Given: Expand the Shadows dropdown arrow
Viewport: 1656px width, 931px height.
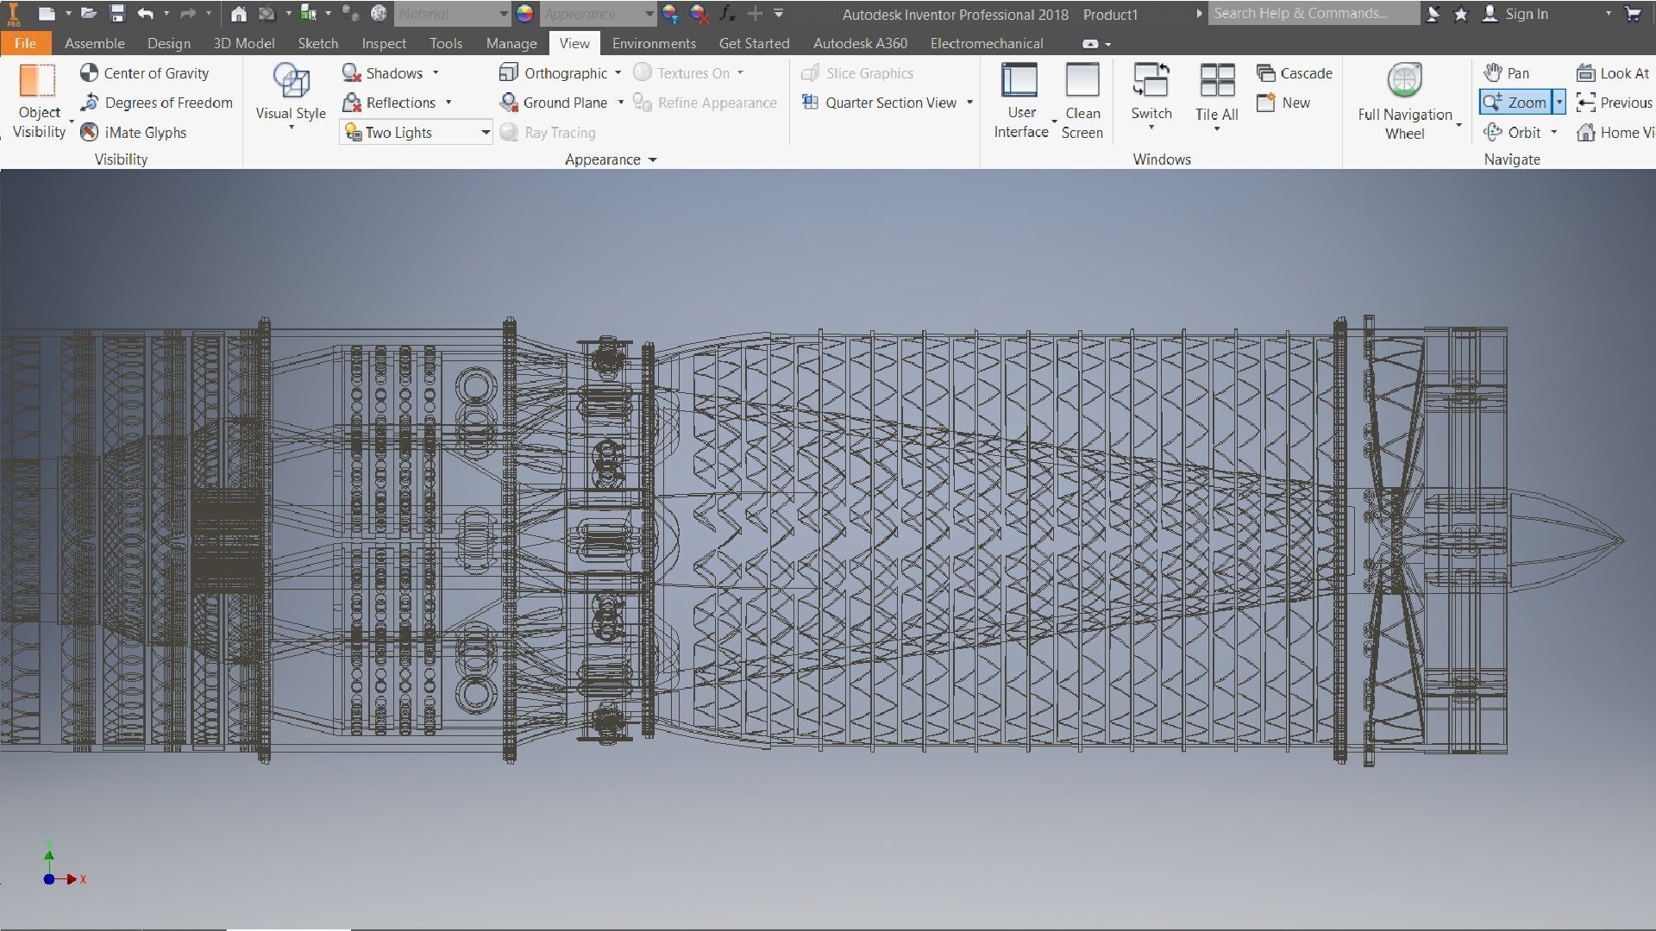Looking at the screenshot, I should click(x=436, y=73).
